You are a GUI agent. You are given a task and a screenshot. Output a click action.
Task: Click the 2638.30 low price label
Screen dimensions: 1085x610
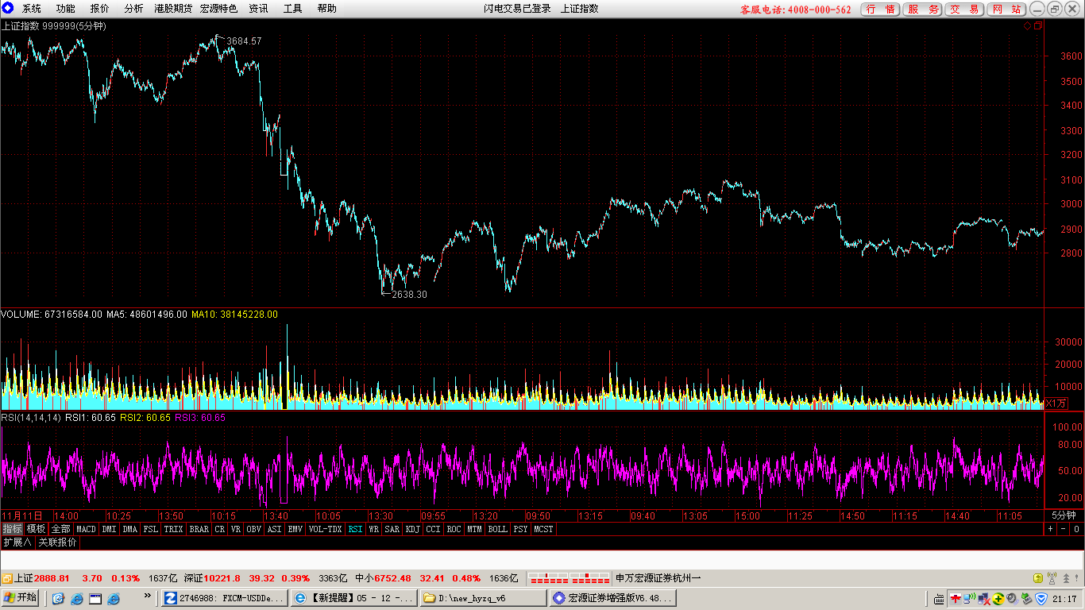tap(409, 294)
